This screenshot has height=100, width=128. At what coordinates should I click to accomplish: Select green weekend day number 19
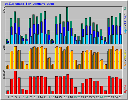pos(75,97)
